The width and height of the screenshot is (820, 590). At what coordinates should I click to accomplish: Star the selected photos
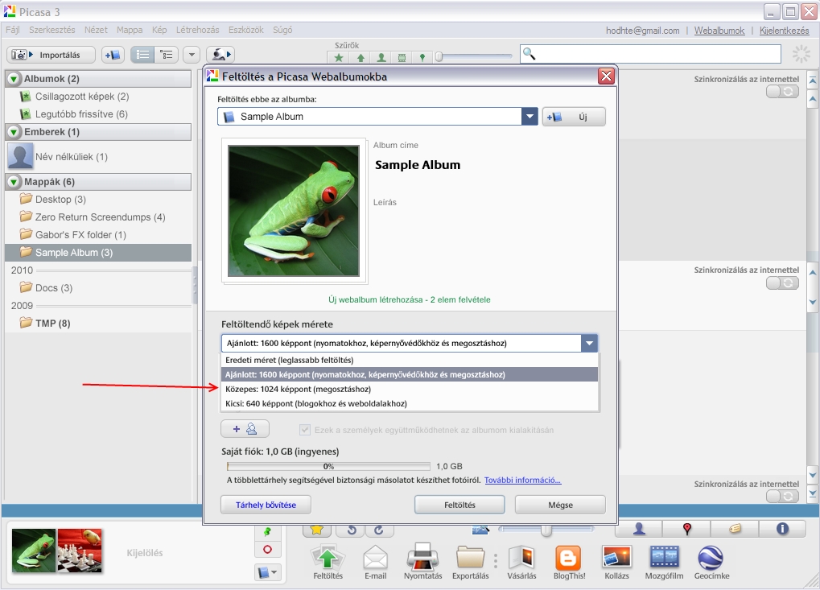[x=317, y=530]
